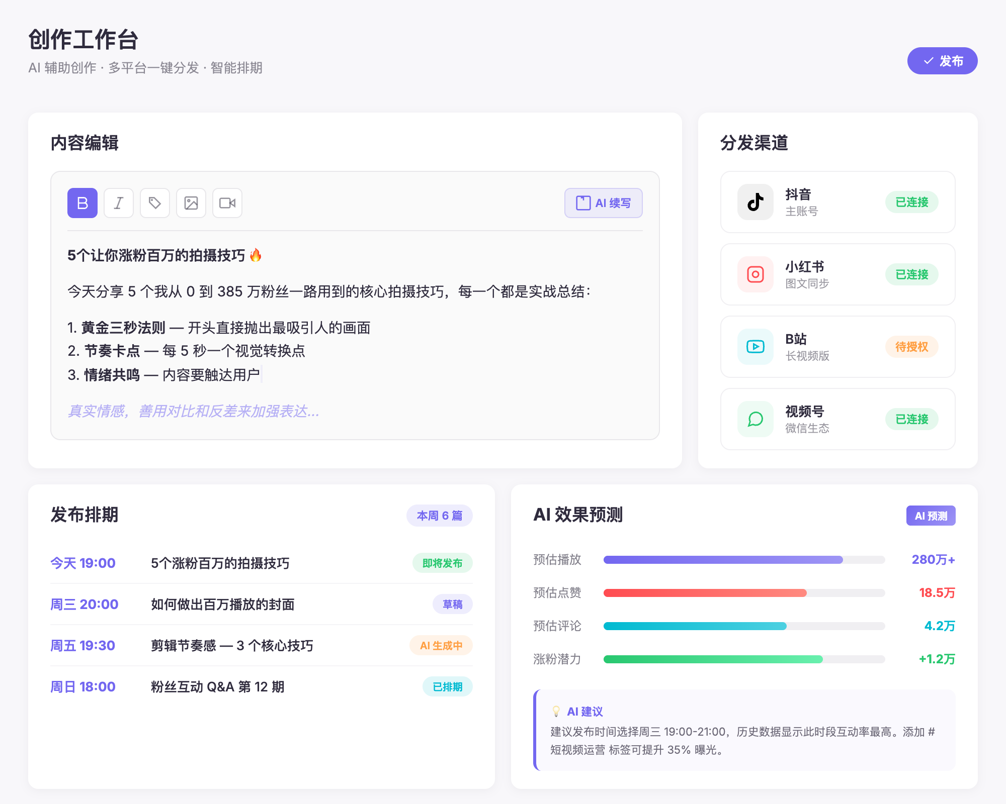Select the B站 play icon

(755, 347)
